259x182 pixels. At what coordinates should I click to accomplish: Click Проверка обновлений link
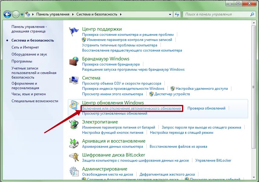tap(206, 108)
